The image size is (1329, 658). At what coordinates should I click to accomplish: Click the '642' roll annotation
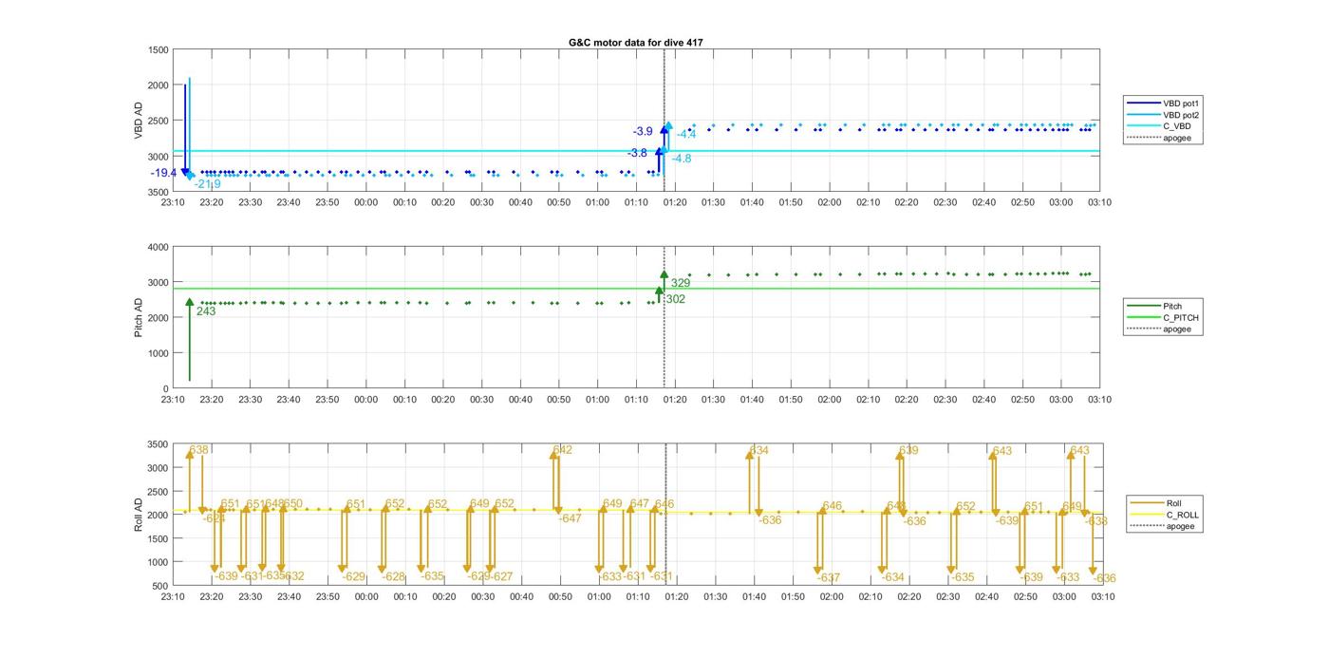563,450
